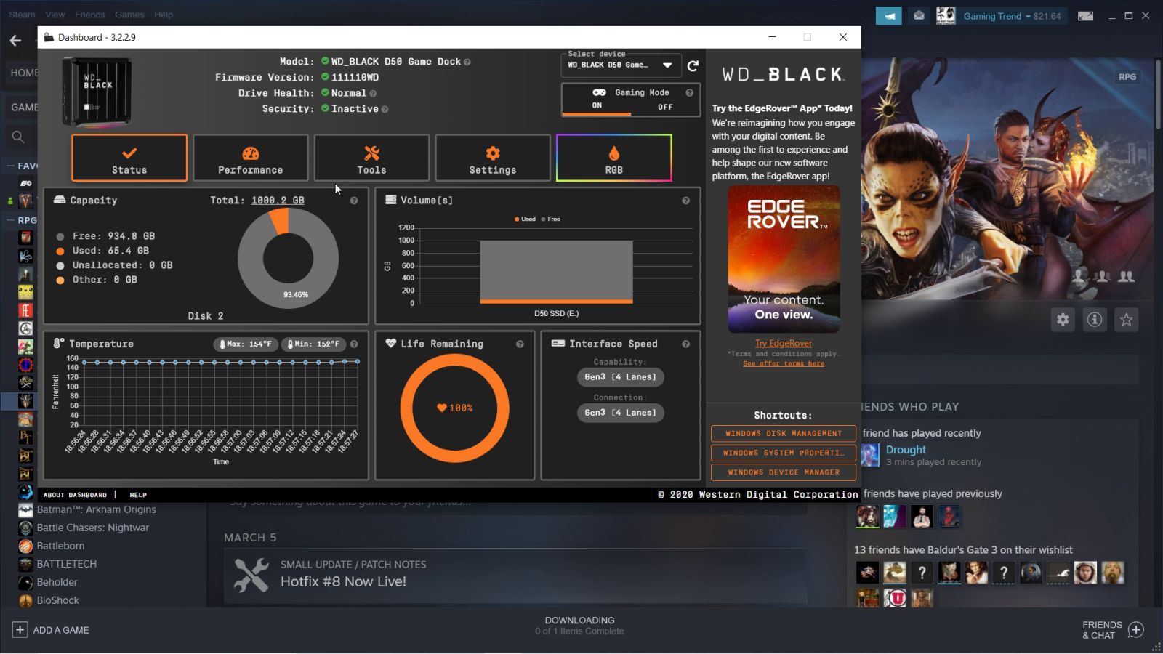Open Windows System Properties shortcut
Viewport: 1163px width, 654px height.
pos(784,453)
